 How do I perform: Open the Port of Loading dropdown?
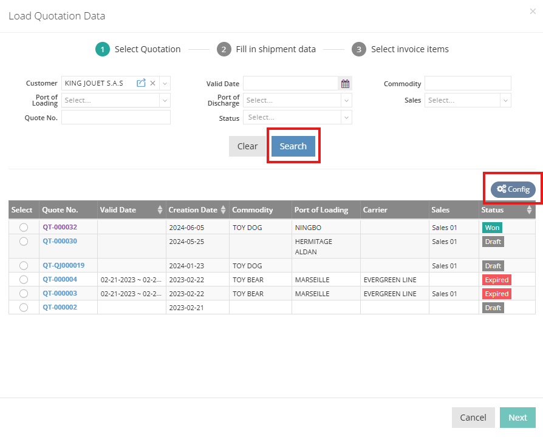pos(115,100)
